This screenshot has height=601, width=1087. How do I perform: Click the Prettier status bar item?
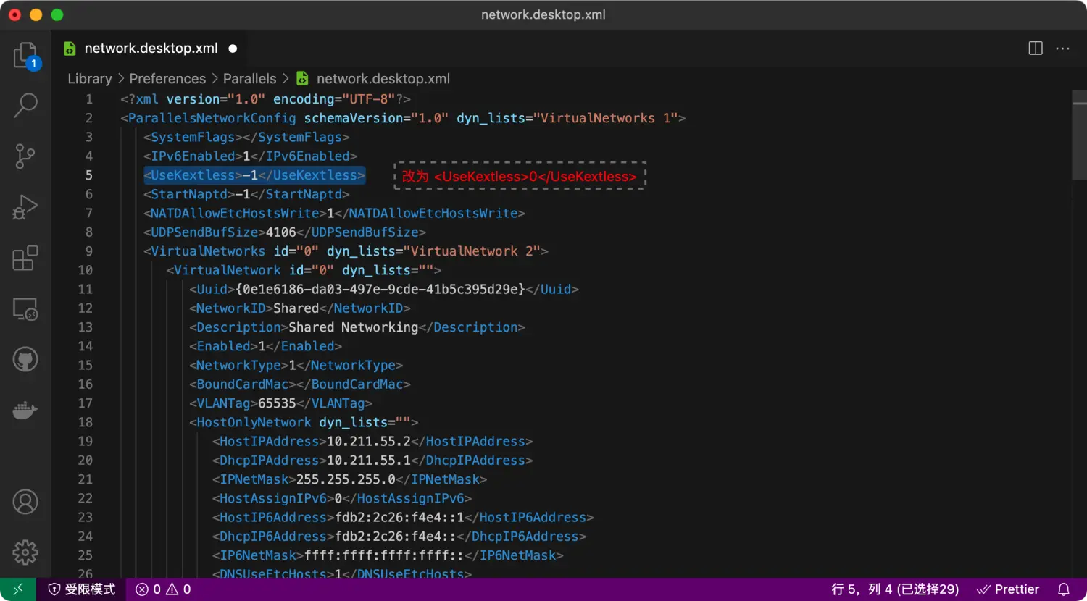[1008, 589]
